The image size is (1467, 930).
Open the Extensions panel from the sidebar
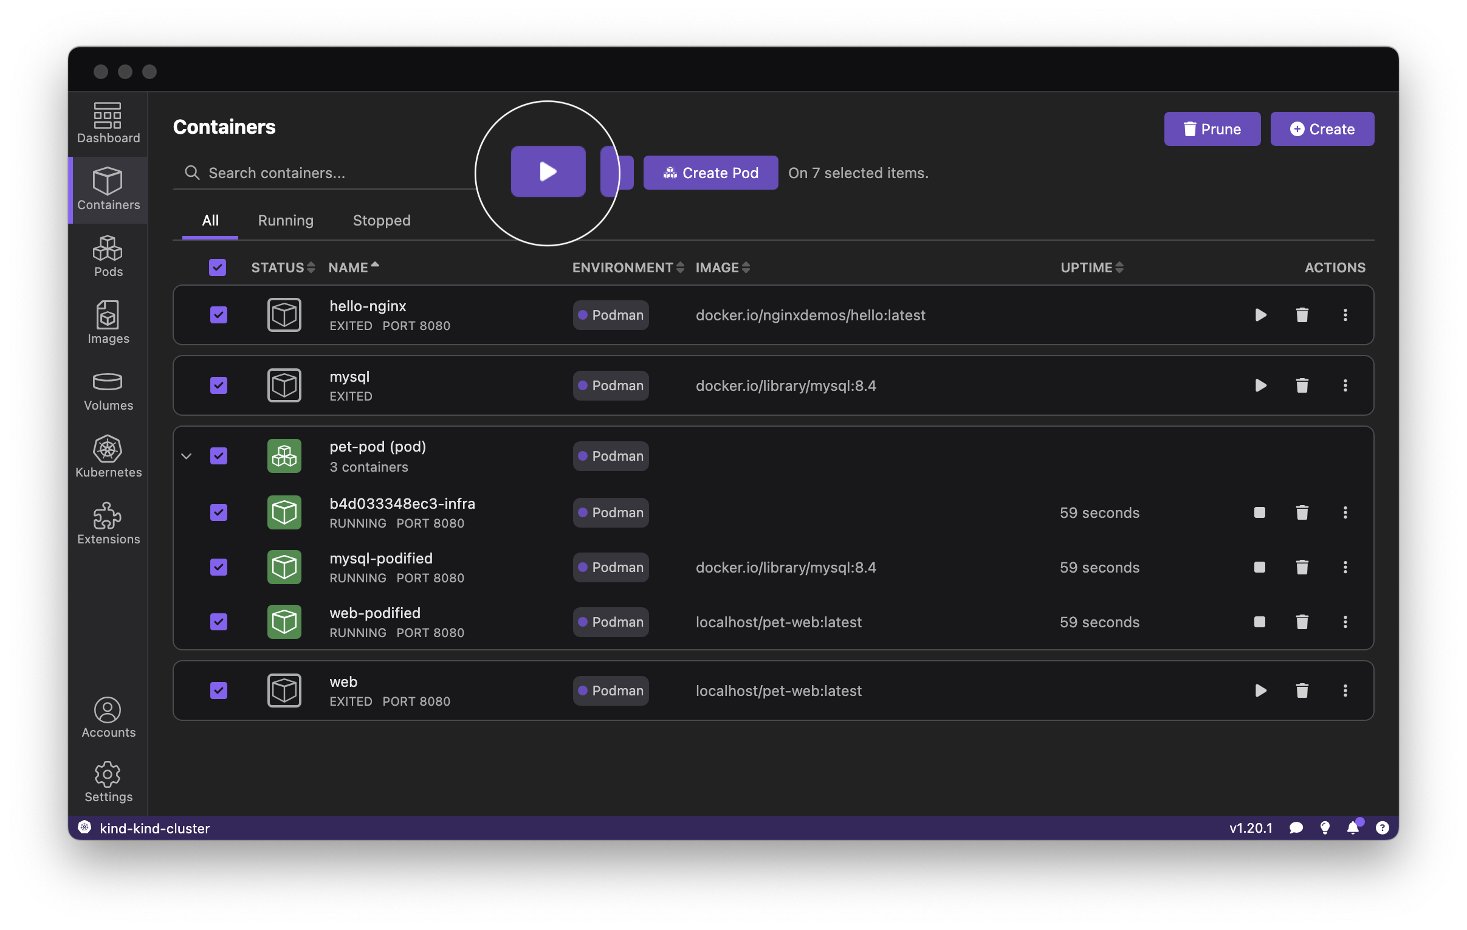coord(107,523)
